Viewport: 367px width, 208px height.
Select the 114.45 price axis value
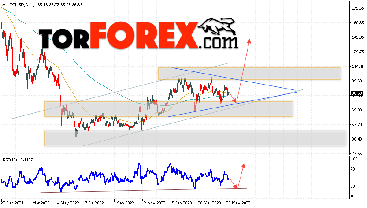pos(358,66)
